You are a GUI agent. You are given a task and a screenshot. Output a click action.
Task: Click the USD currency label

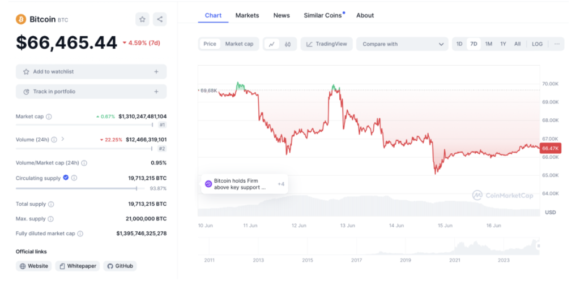point(551,213)
